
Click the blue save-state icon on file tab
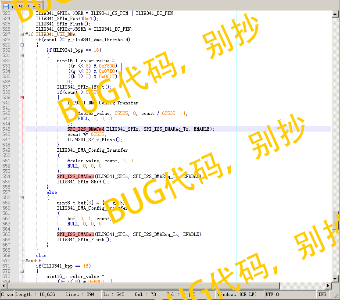(6, 6)
